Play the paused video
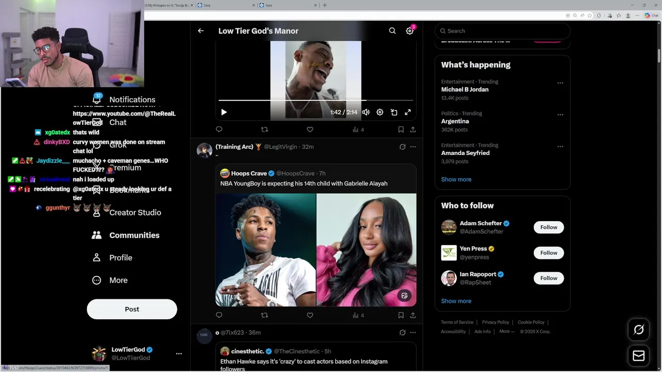 pyautogui.click(x=224, y=112)
